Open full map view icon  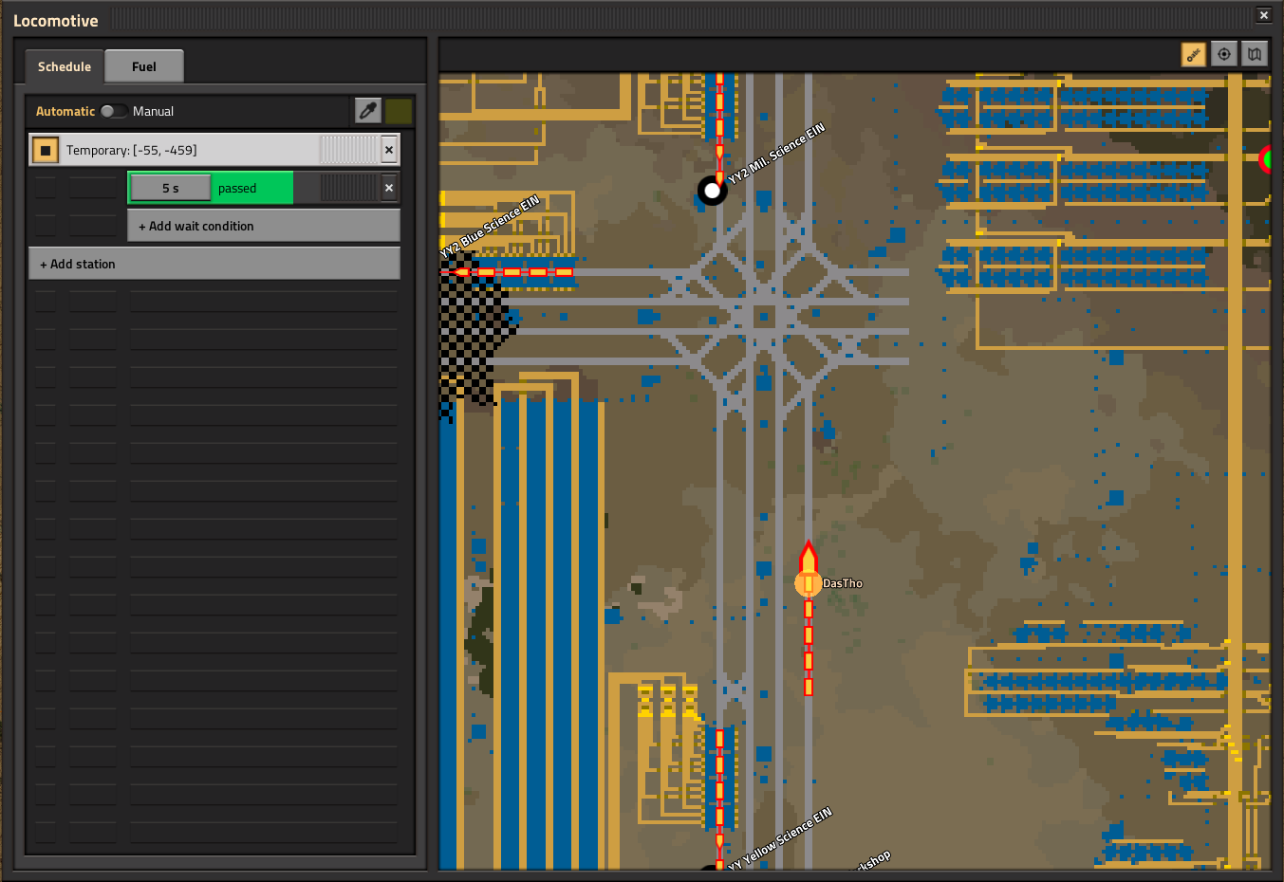(x=1255, y=54)
